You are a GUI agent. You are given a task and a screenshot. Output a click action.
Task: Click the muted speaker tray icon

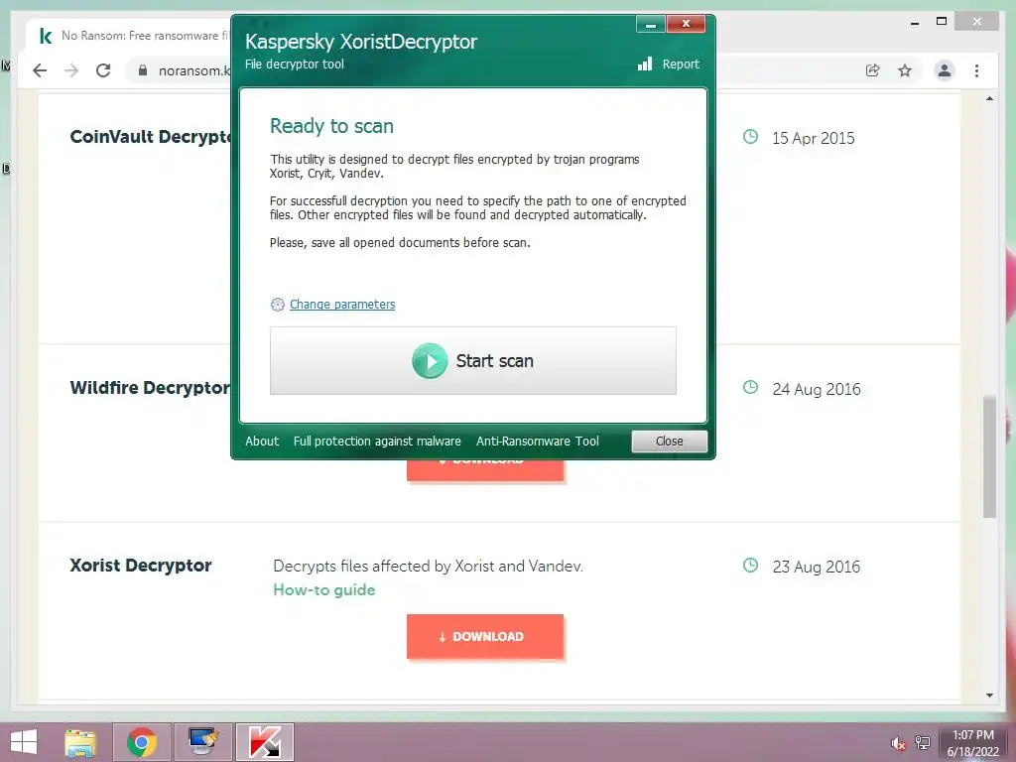pos(898,743)
